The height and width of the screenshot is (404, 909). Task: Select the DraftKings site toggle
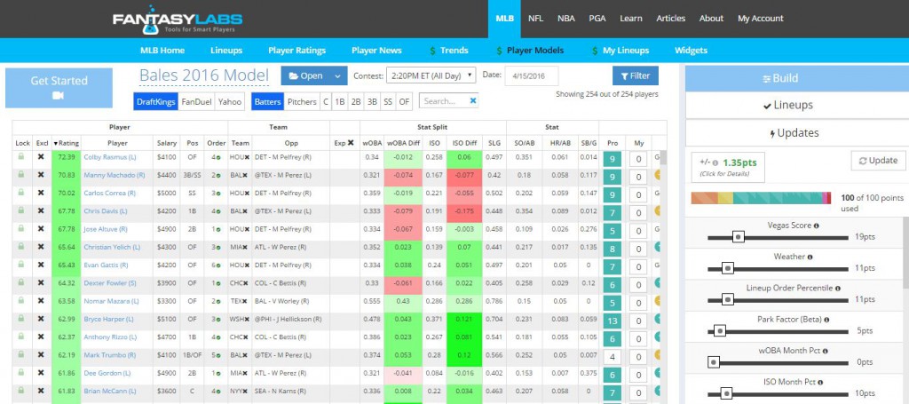155,101
